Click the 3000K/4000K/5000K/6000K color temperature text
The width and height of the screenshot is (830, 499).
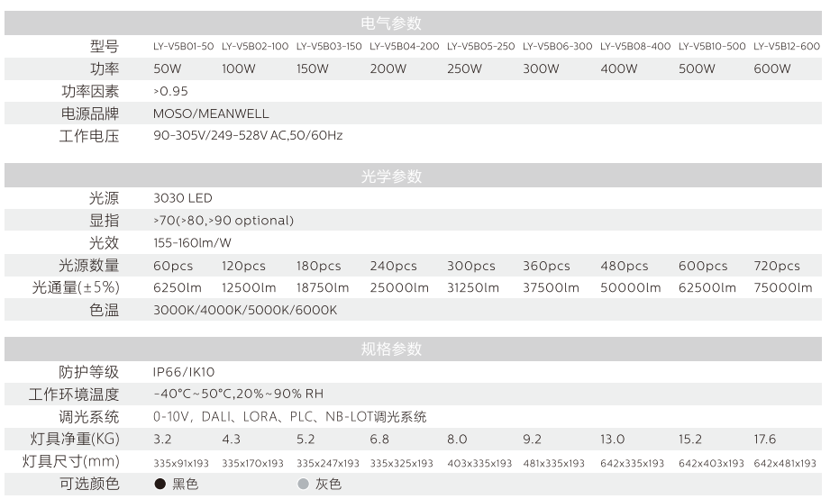coord(245,310)
